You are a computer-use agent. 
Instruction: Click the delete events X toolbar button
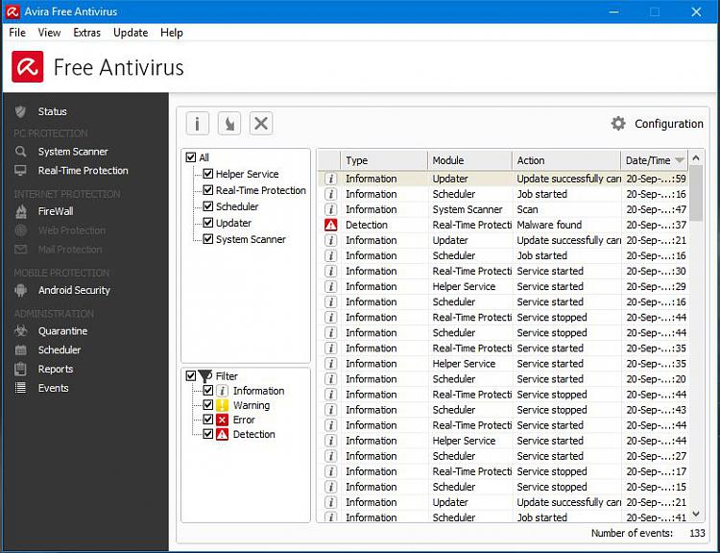[x=261, y=124]
